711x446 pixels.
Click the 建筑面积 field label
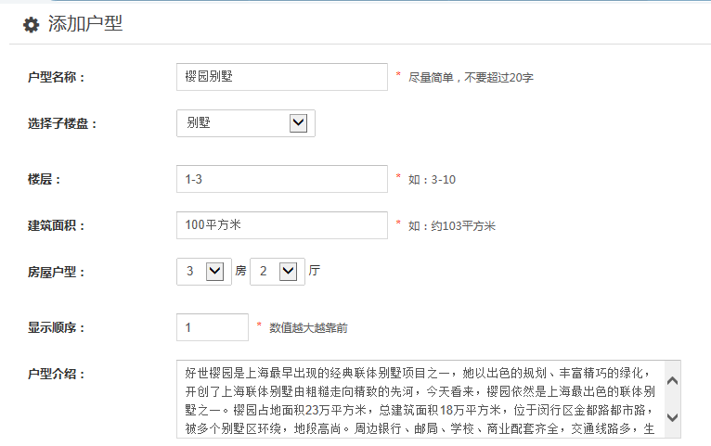tap(57, 225)
